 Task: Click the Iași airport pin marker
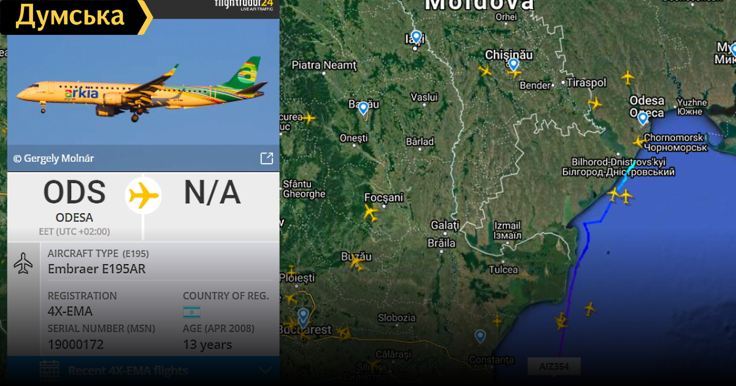[416, 37]
